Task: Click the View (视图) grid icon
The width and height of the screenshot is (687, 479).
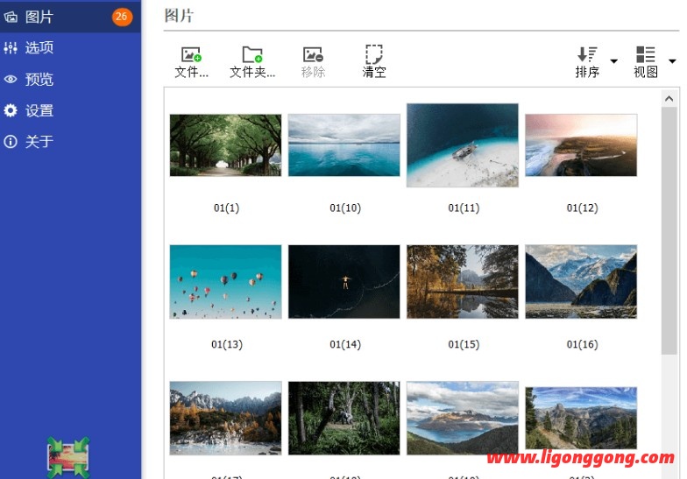Action: coord(646,55)
